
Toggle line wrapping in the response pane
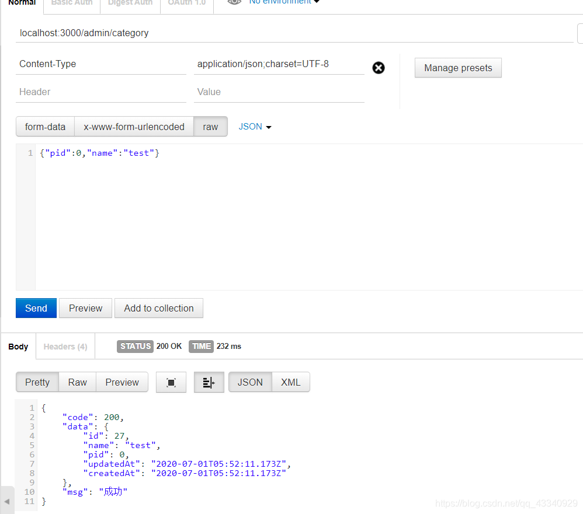(209, 382)
